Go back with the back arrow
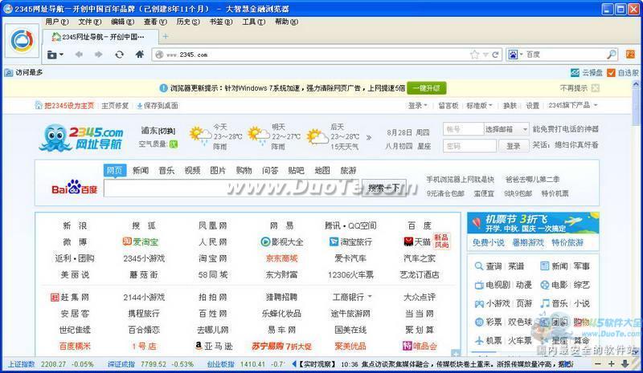The height and width of the screenshot is (373, 643). 79,55
